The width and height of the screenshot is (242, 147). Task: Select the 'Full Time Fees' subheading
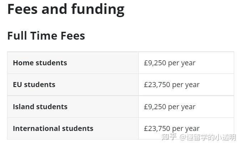point(46,36)
